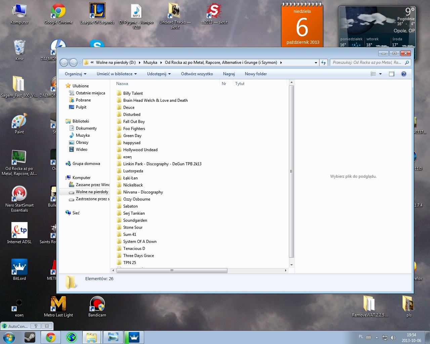The width and height of the screenshot is (430, 344).
Task: Open the Paint desktop shortcut
Action: coord(19,124)
